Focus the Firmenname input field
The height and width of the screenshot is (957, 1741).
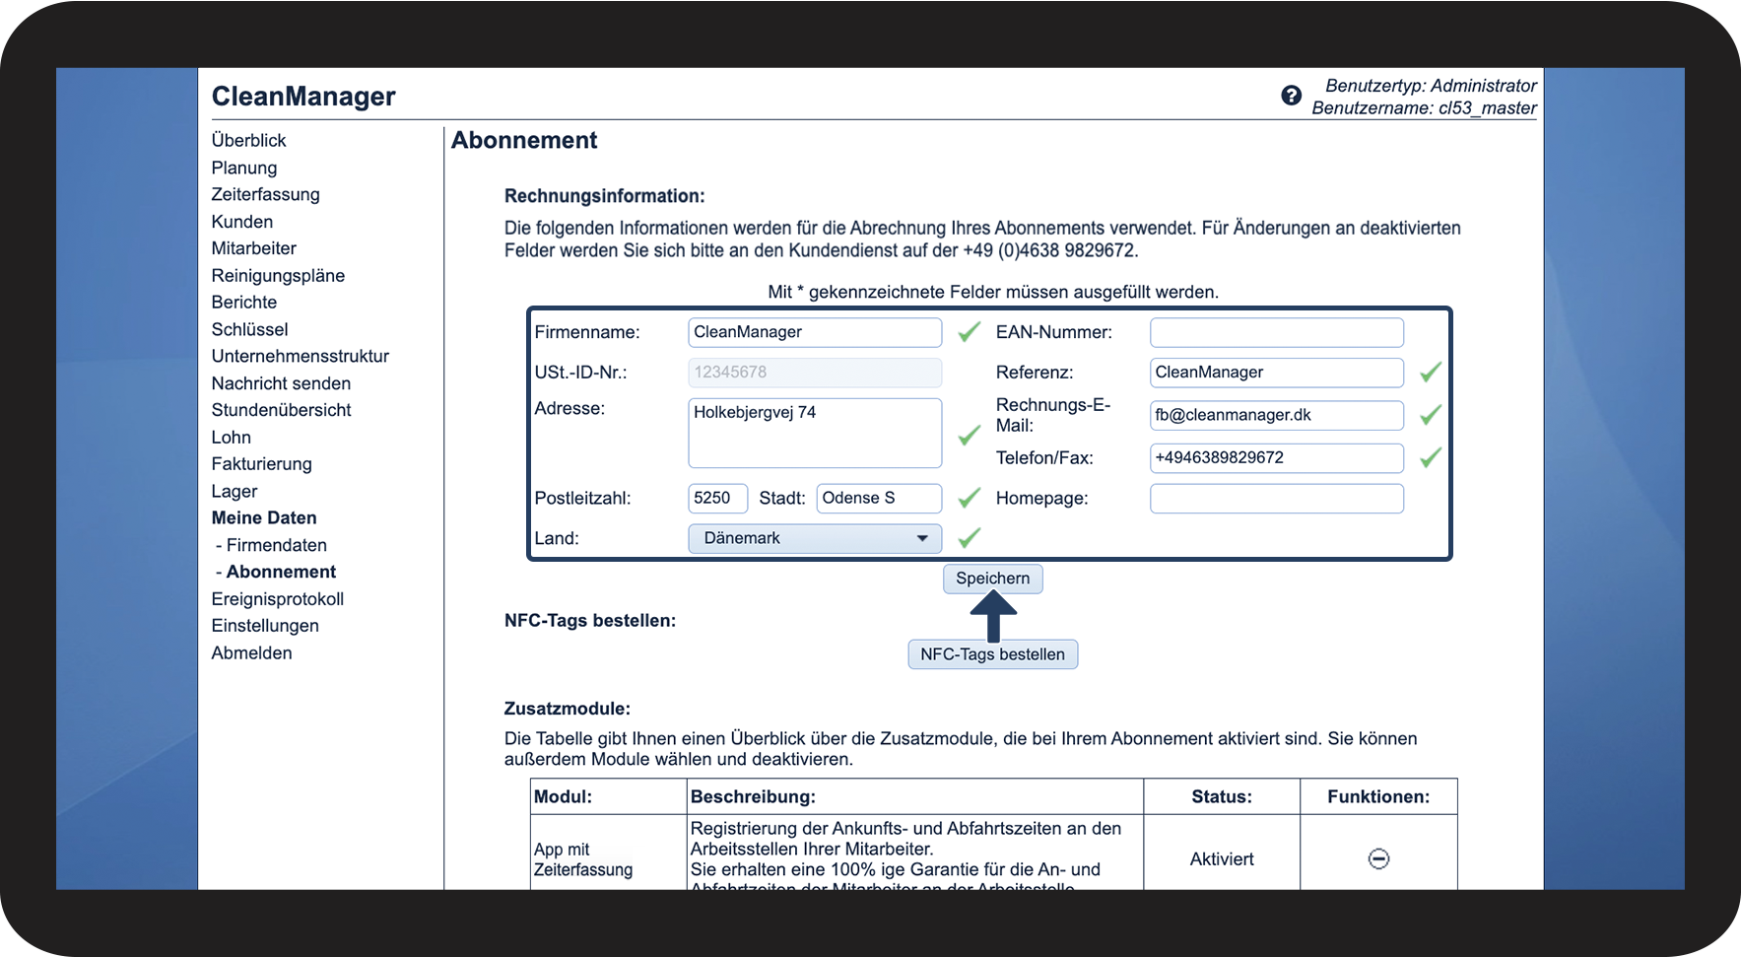815,332
